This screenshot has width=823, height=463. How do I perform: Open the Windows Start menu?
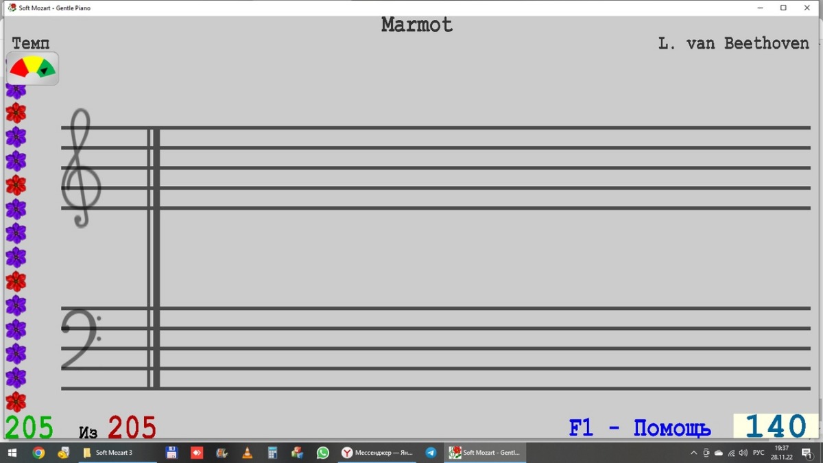click(12, 453)
